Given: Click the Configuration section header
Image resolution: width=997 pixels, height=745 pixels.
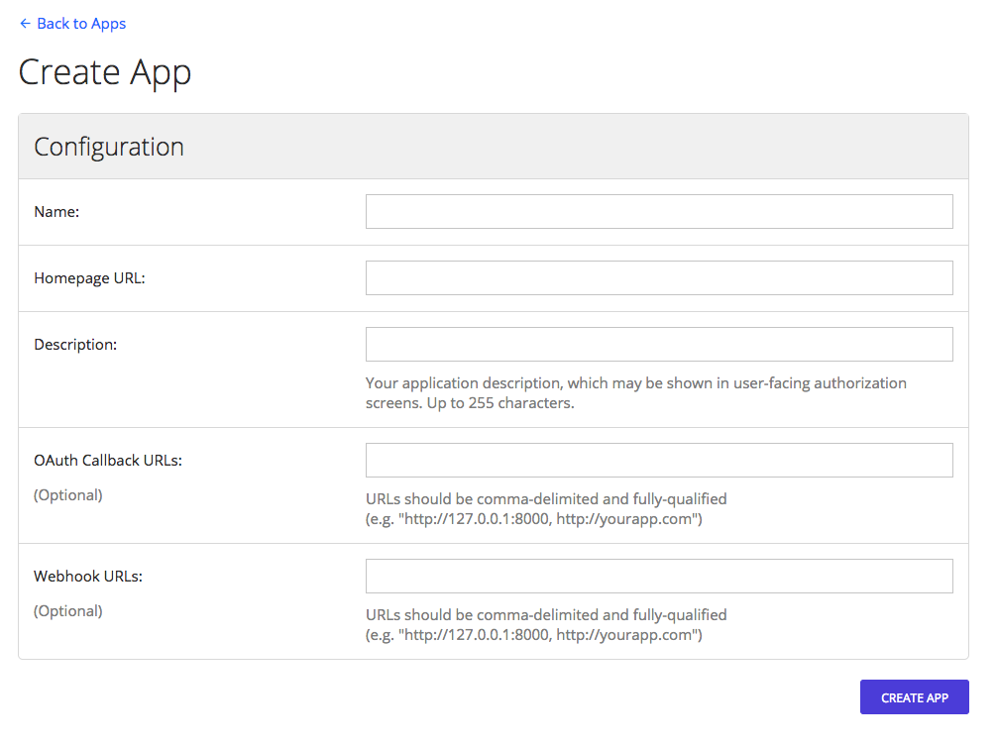Looking at the screenshot, I should (109, 146).
